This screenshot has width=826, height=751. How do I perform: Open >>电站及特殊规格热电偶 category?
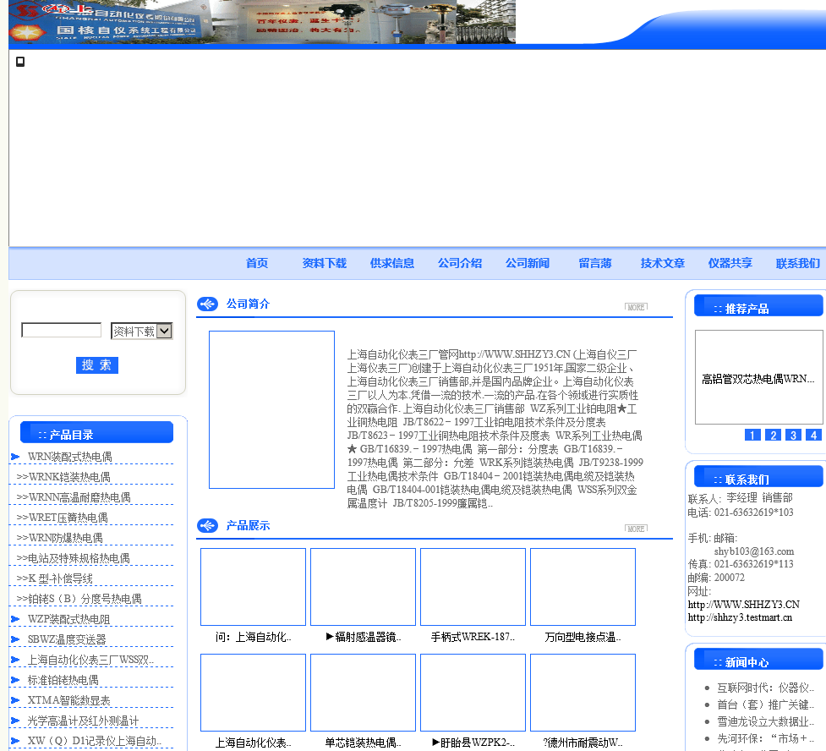tap(73, 558)
